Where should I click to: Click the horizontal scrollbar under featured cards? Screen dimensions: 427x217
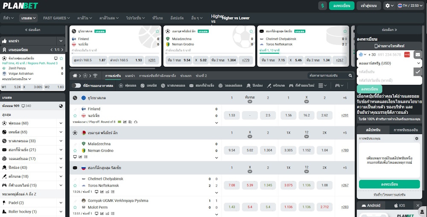(x=112, y=69)
